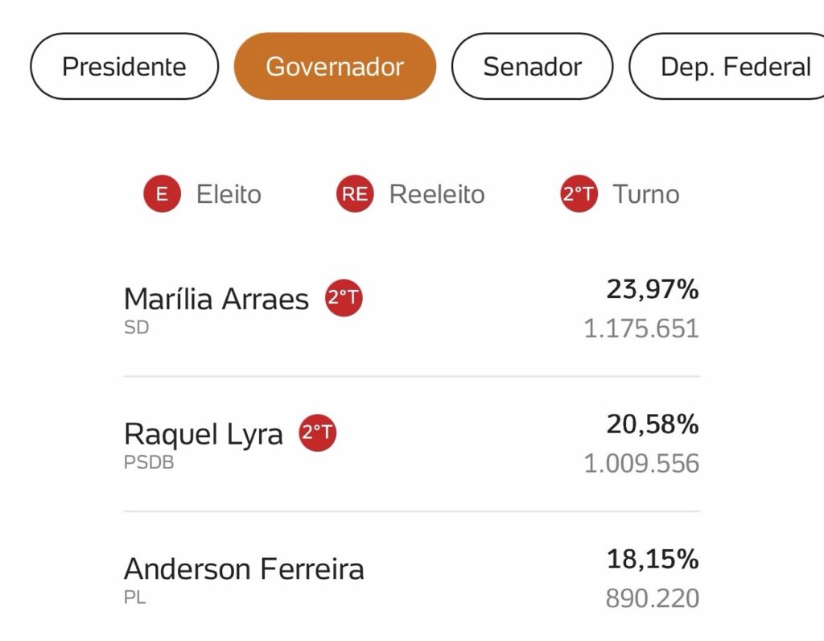Image resolution: width=824 pixels, height=641 pixels.
Task: Click the 2°T badge beside Raquel Lyra
Action: tap(318, 433)
